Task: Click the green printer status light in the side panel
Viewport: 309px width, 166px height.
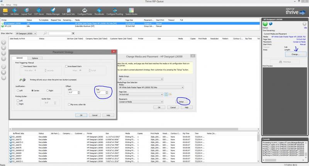Action: coord(265,24)
